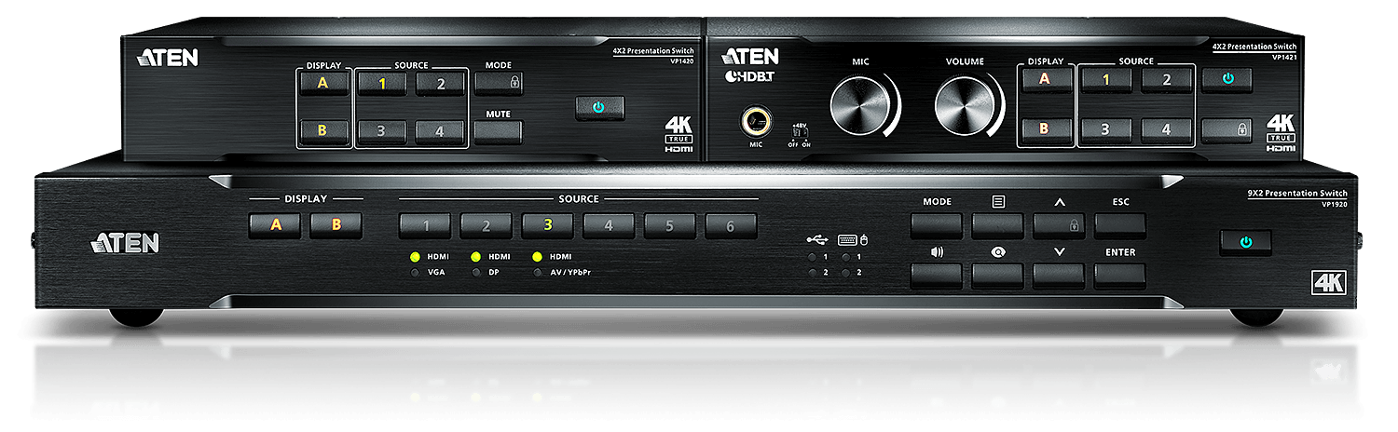The height and width of the screenshot is (432, 1398).
Task: Toggle Display A on the VP1920 panel
Action: tap(275, 224)
